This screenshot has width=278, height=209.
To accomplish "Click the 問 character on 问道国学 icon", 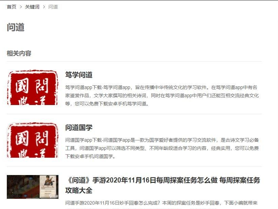I will coord(41,138).
